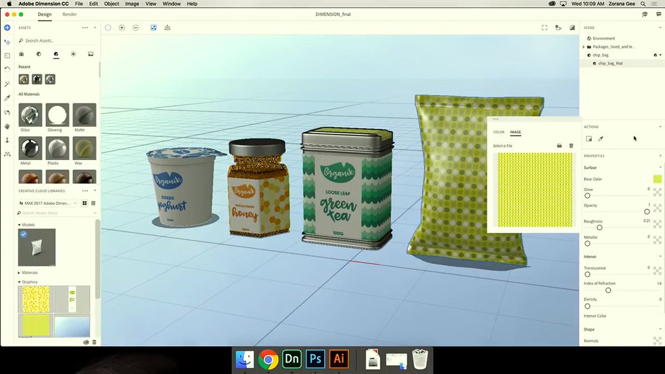Select the Sampler eyedropper tool in left toolbar

point(7,98)
